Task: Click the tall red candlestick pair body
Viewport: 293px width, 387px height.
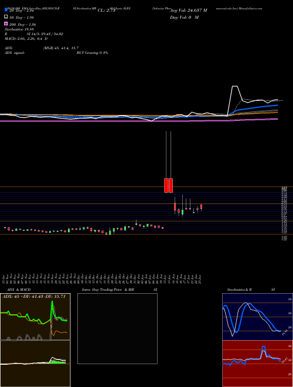Action: (168, 185)
